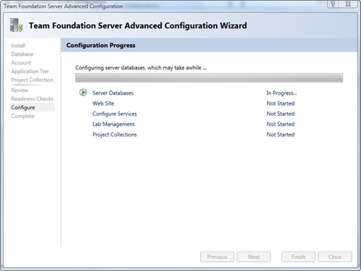Click the Project Collections item
This screenshot has width=361, height=271.
coord(115,134)
